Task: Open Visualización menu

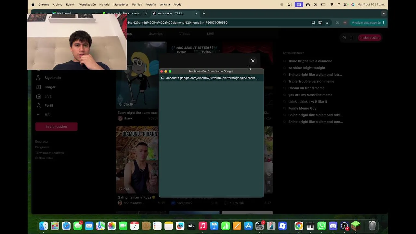Action: tap(87, 5)
